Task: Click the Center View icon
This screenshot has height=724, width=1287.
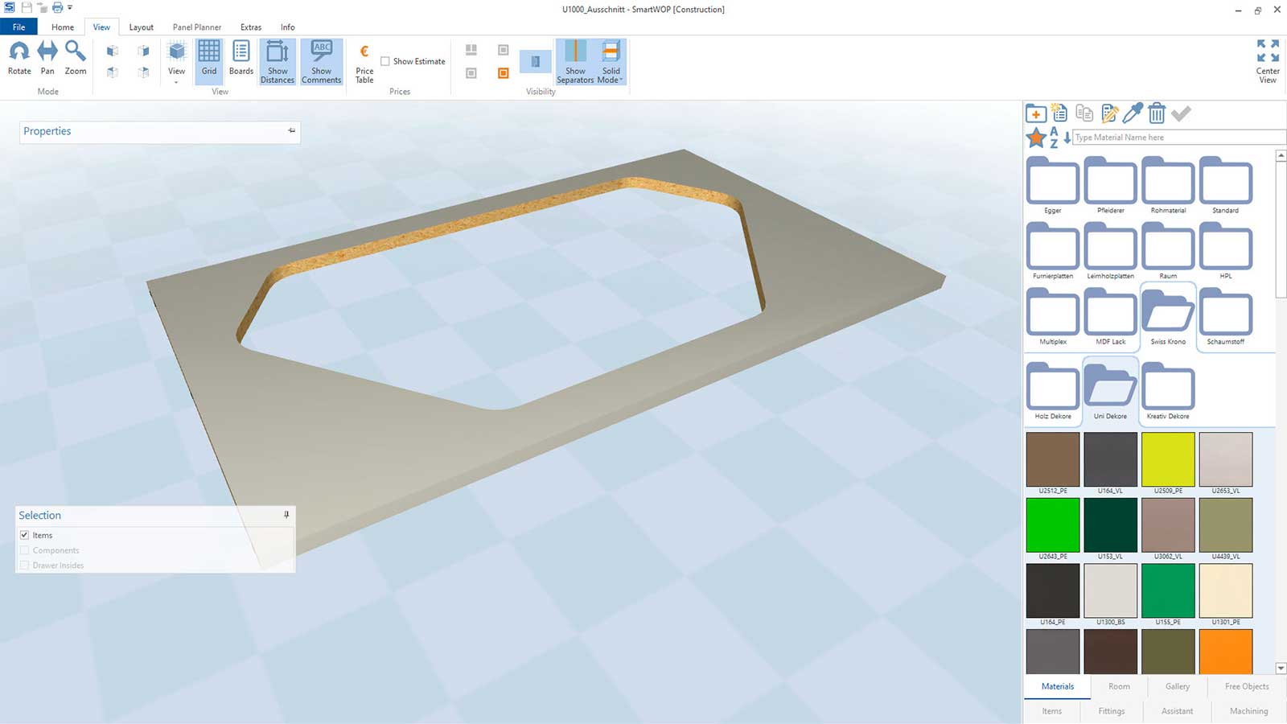Action: point(1268,61)
